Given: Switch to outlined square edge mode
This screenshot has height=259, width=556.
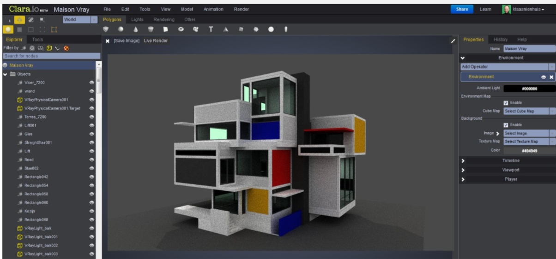Looking at the screenshot, I should (30, 29).
